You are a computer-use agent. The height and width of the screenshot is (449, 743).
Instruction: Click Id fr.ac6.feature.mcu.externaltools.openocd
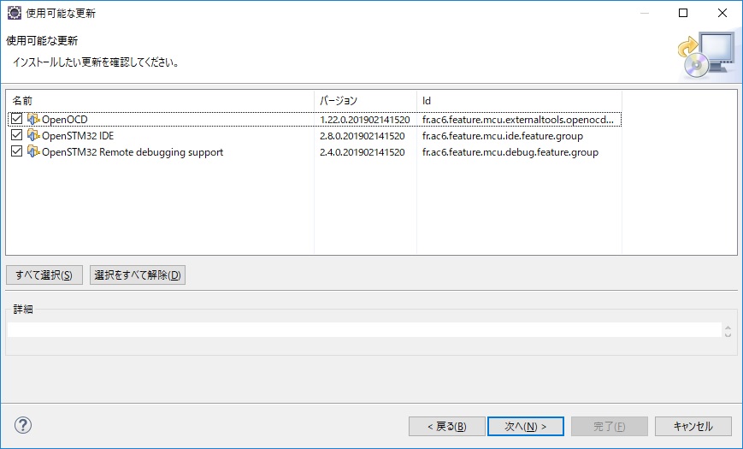tap(518, 120)
